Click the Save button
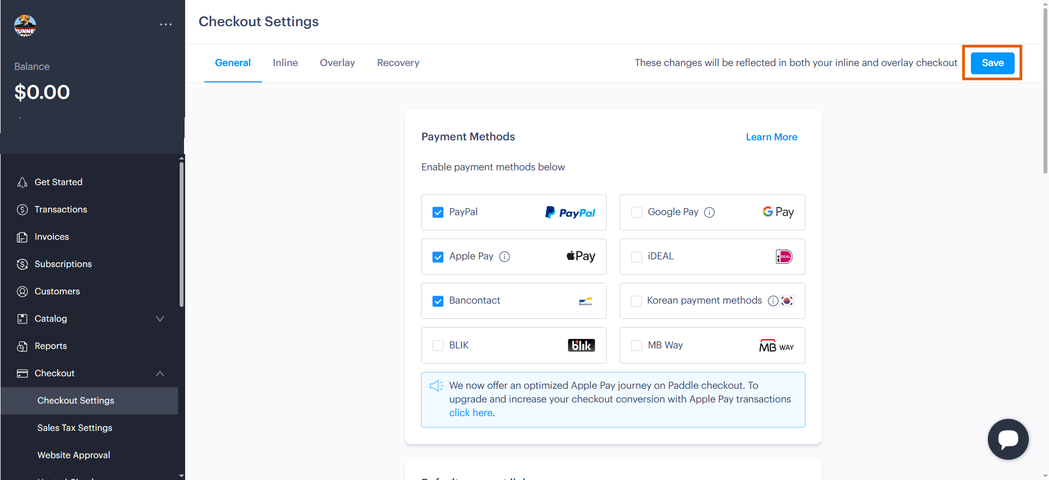1049x480 pixels. pos(992,63)
